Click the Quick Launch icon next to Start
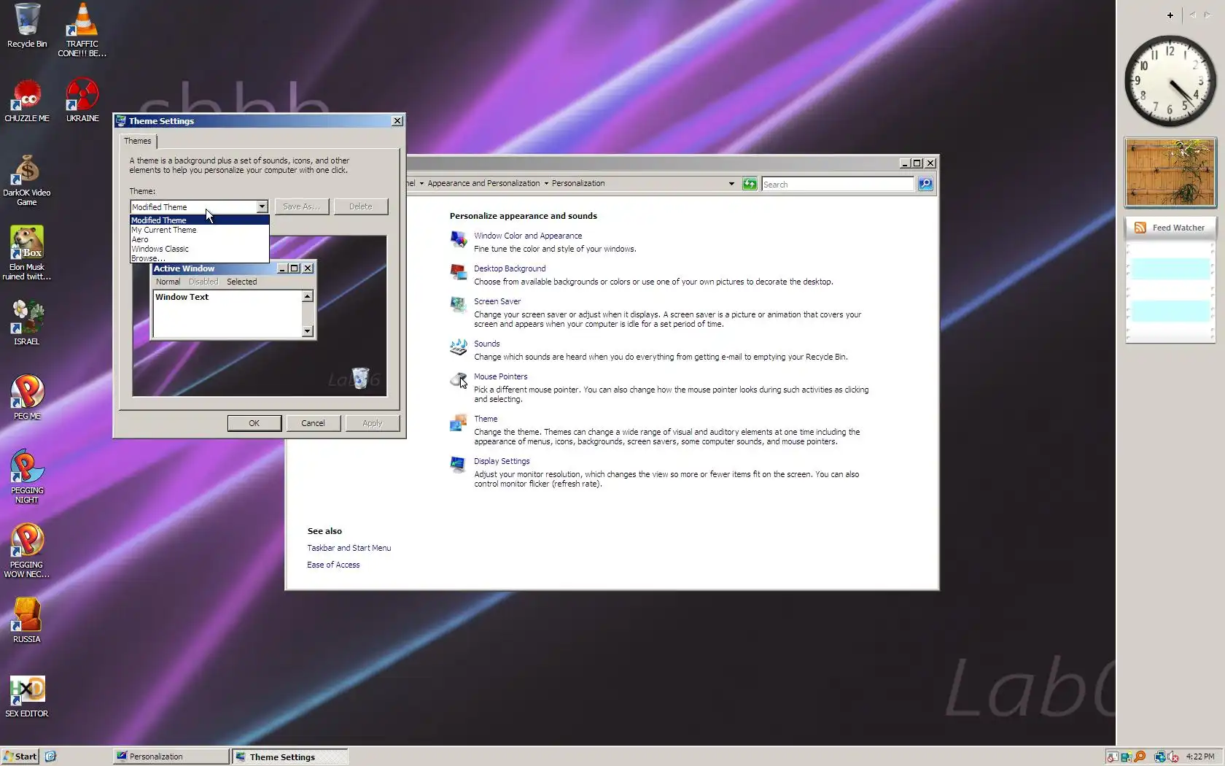 (x=50, y=757)
